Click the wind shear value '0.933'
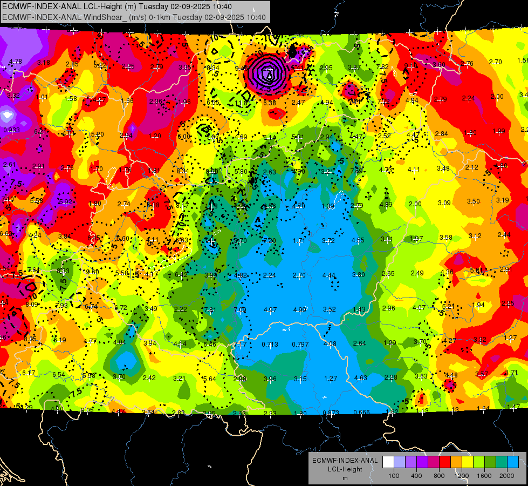 point(11,130)
